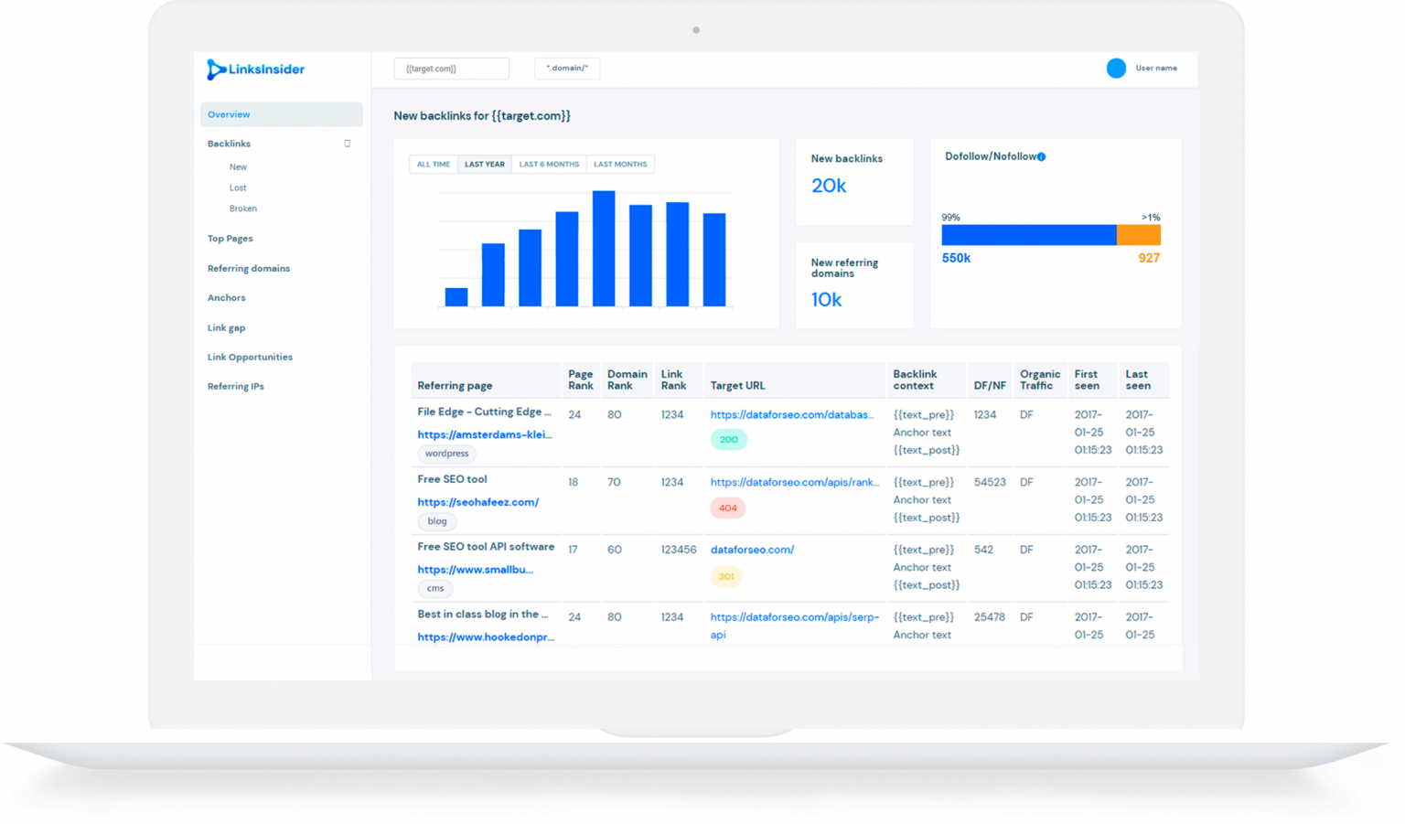Open the user profile avatar icon
The width and height of the screenshot is (1405, 824).
coord(1117,68)
